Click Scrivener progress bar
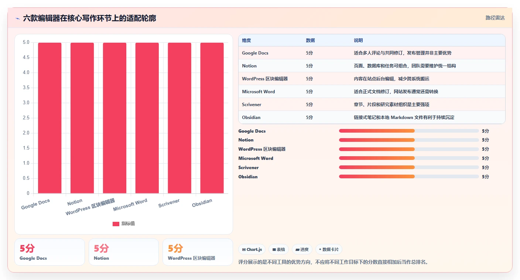 coord(409,167)
